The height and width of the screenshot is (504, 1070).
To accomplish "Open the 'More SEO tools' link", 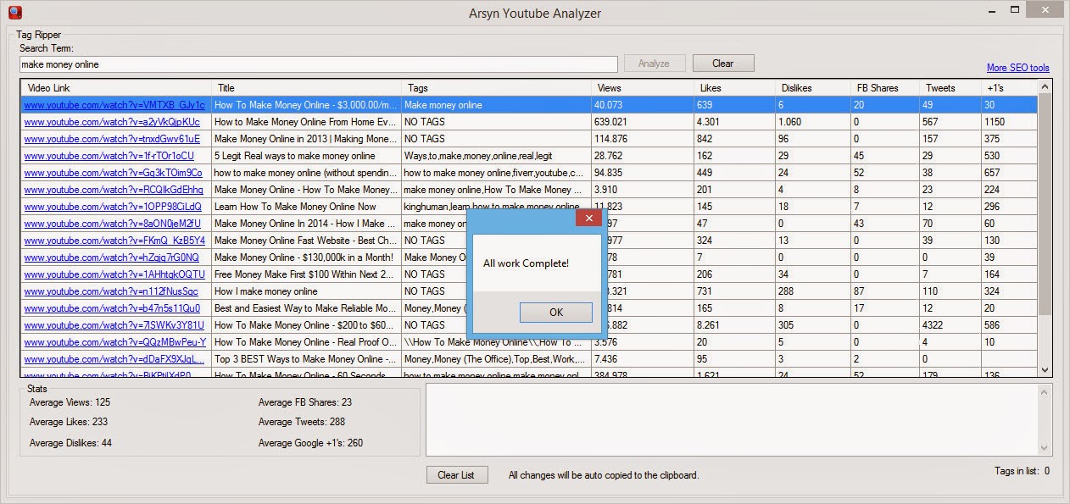I will click(x=1017, y=67).
